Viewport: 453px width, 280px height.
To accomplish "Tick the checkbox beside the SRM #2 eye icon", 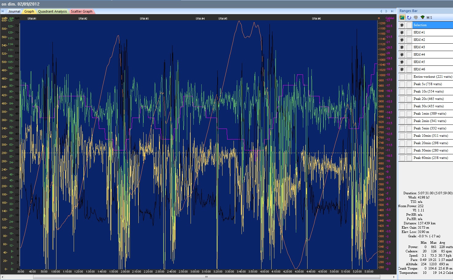I will pos(409,40).
